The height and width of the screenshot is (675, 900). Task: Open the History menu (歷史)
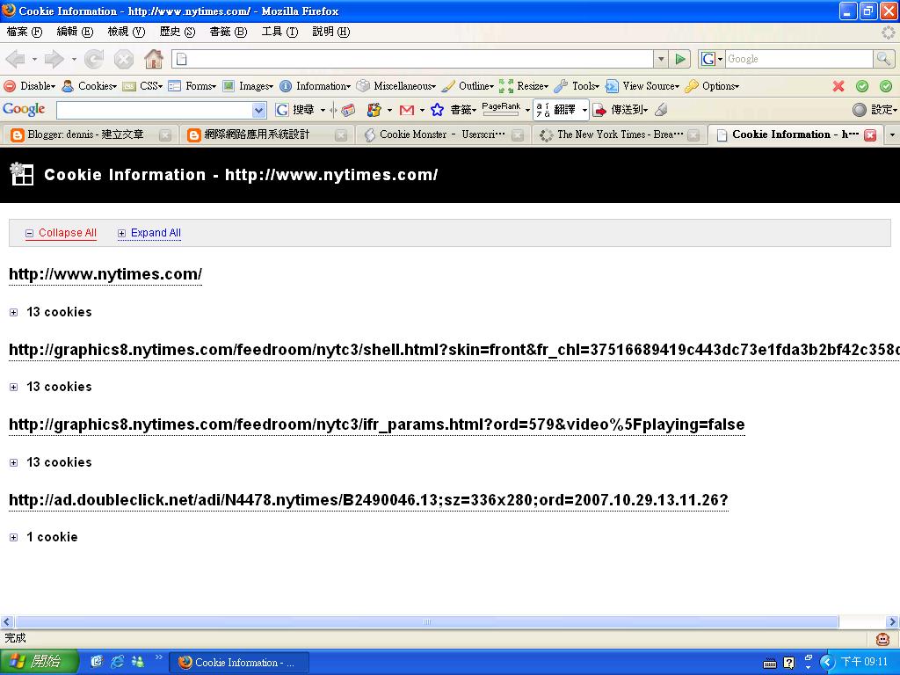pyautogui.click(x=177, y=33)
